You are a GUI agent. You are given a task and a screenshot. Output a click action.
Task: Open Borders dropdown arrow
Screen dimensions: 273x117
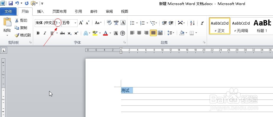click(x=196, y=33)
